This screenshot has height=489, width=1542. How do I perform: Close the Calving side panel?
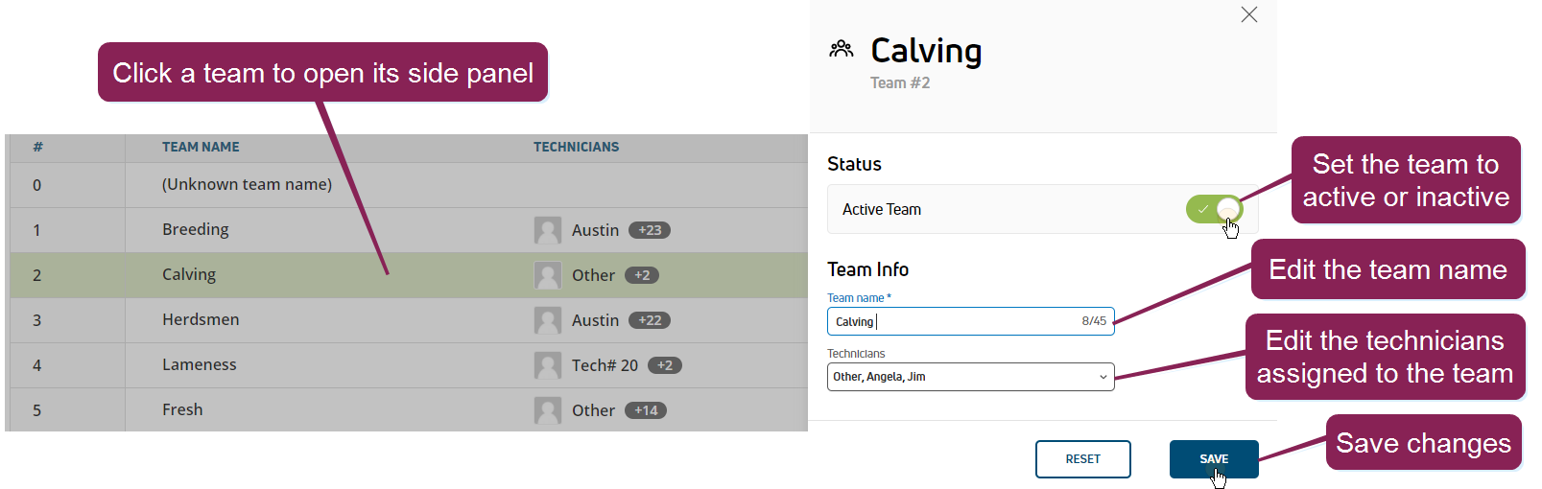[x=1248, y=14]
